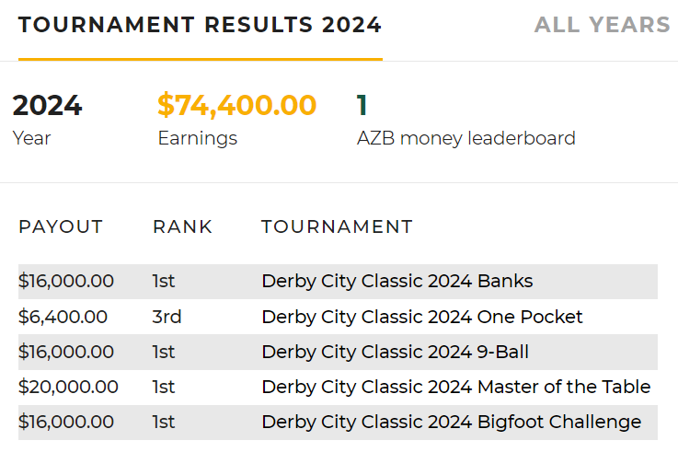
Task: Open the Master of the Table tournament
Action: (x=455, y=387)
